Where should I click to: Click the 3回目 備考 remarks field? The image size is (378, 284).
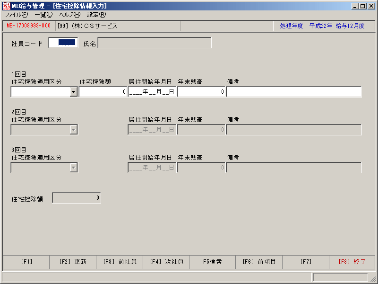(294, 168)
